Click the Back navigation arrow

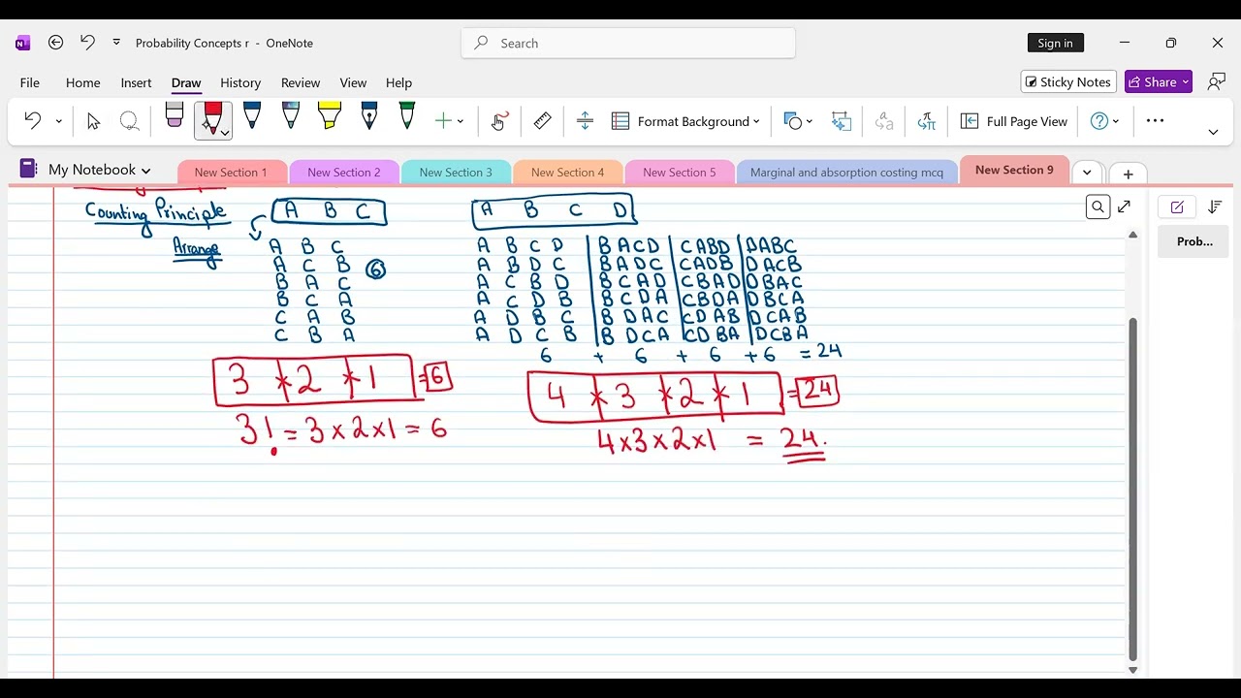55,43
